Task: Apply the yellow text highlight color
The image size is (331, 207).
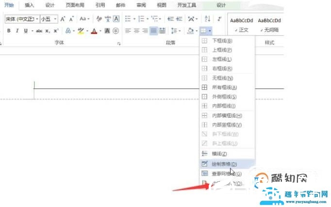Action: pos(81,31)
